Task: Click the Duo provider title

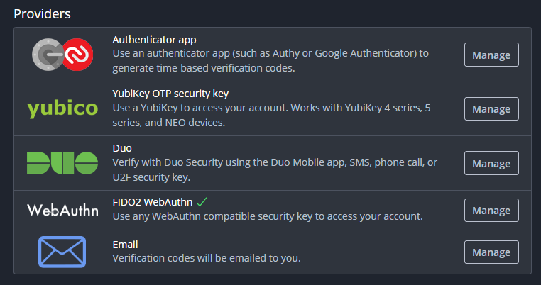Action: click(123, 148)
